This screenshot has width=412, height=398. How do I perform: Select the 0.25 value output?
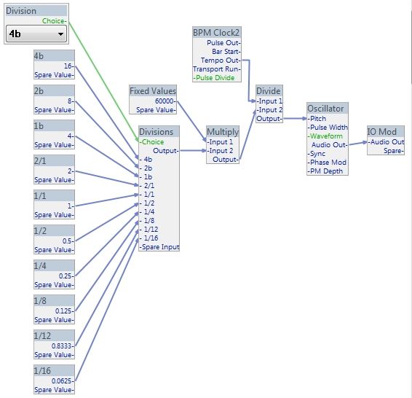click(x=66, y=276)
